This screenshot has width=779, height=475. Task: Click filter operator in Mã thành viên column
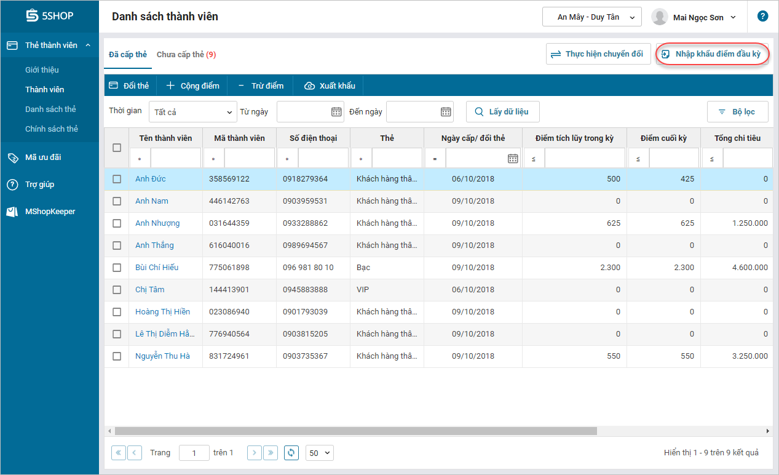tap(213, 159)
